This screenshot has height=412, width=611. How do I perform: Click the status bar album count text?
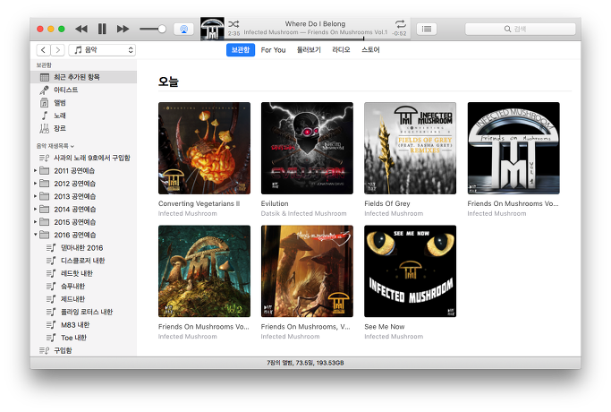pos(306,363)
